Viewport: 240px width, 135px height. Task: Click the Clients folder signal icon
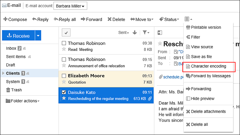tap(28, 74)
